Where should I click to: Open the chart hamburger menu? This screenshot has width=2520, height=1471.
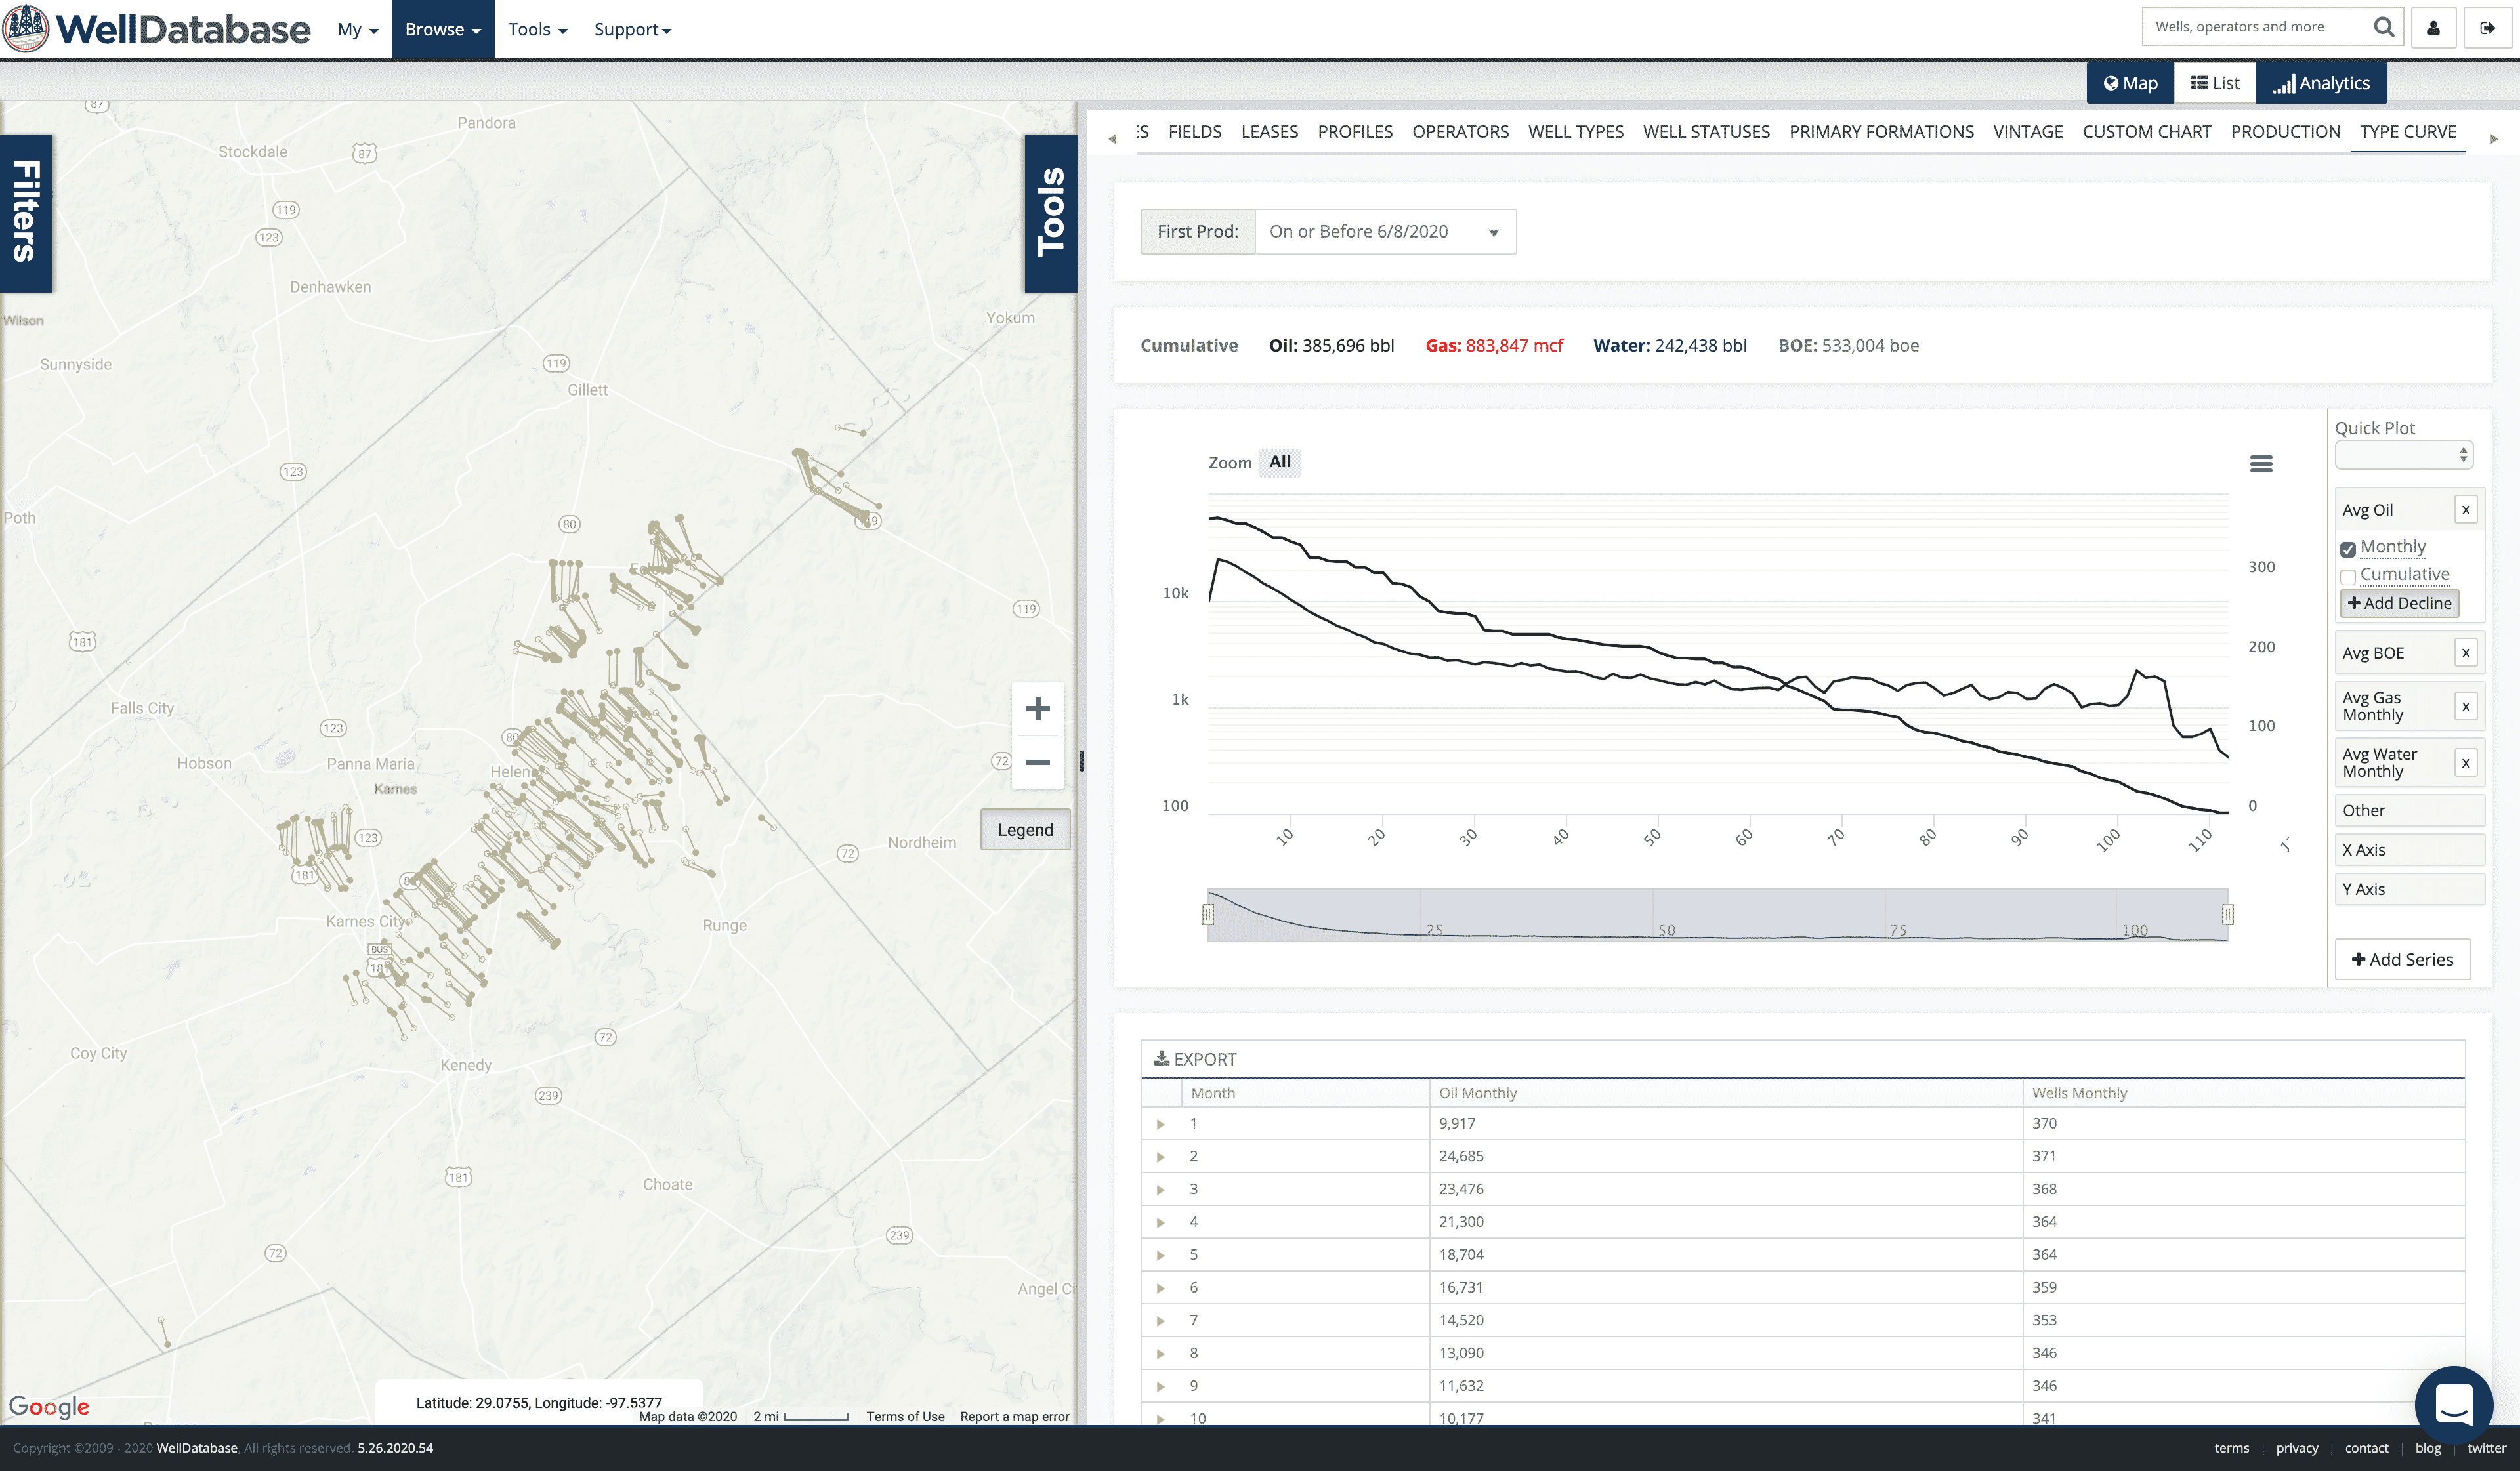click(2261, 464)
